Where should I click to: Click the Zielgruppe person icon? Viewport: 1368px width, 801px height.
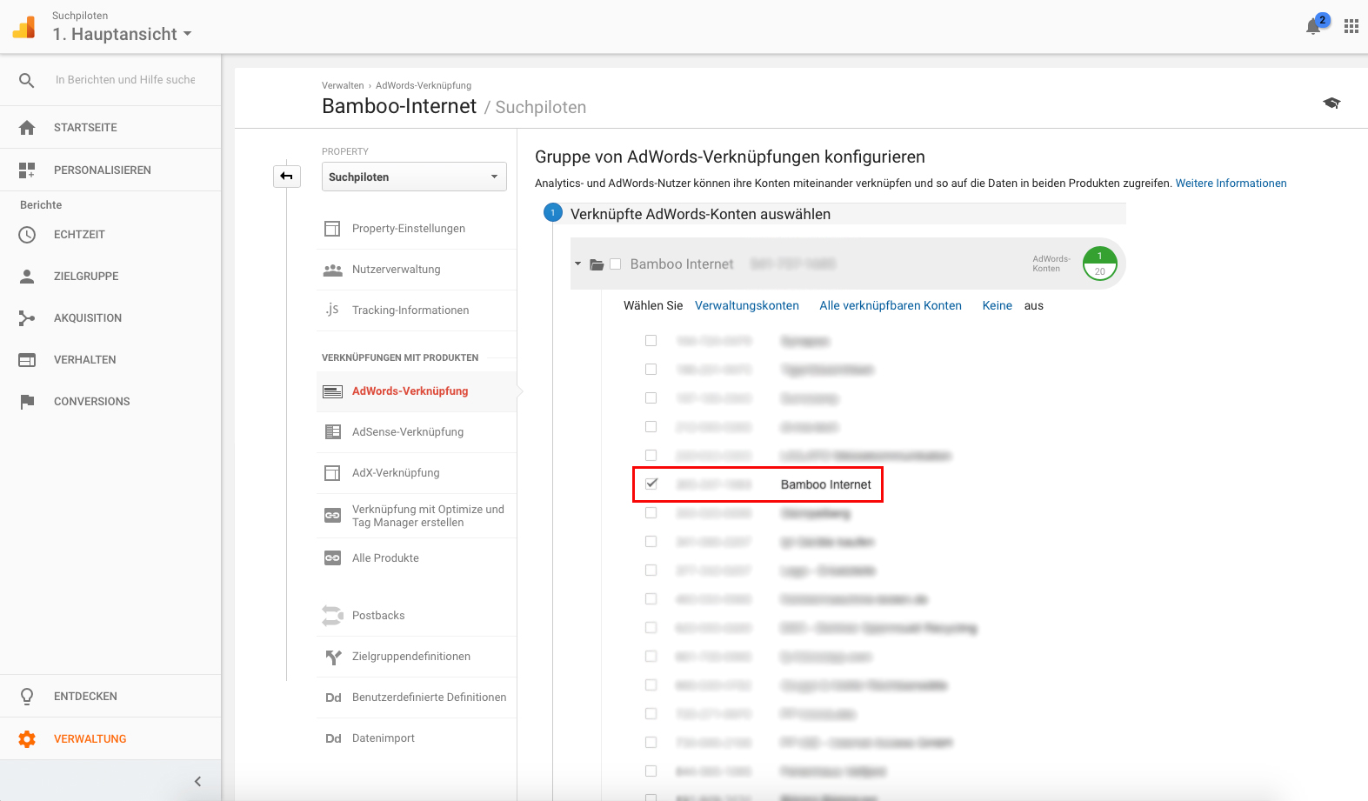[x=27, y=277]
